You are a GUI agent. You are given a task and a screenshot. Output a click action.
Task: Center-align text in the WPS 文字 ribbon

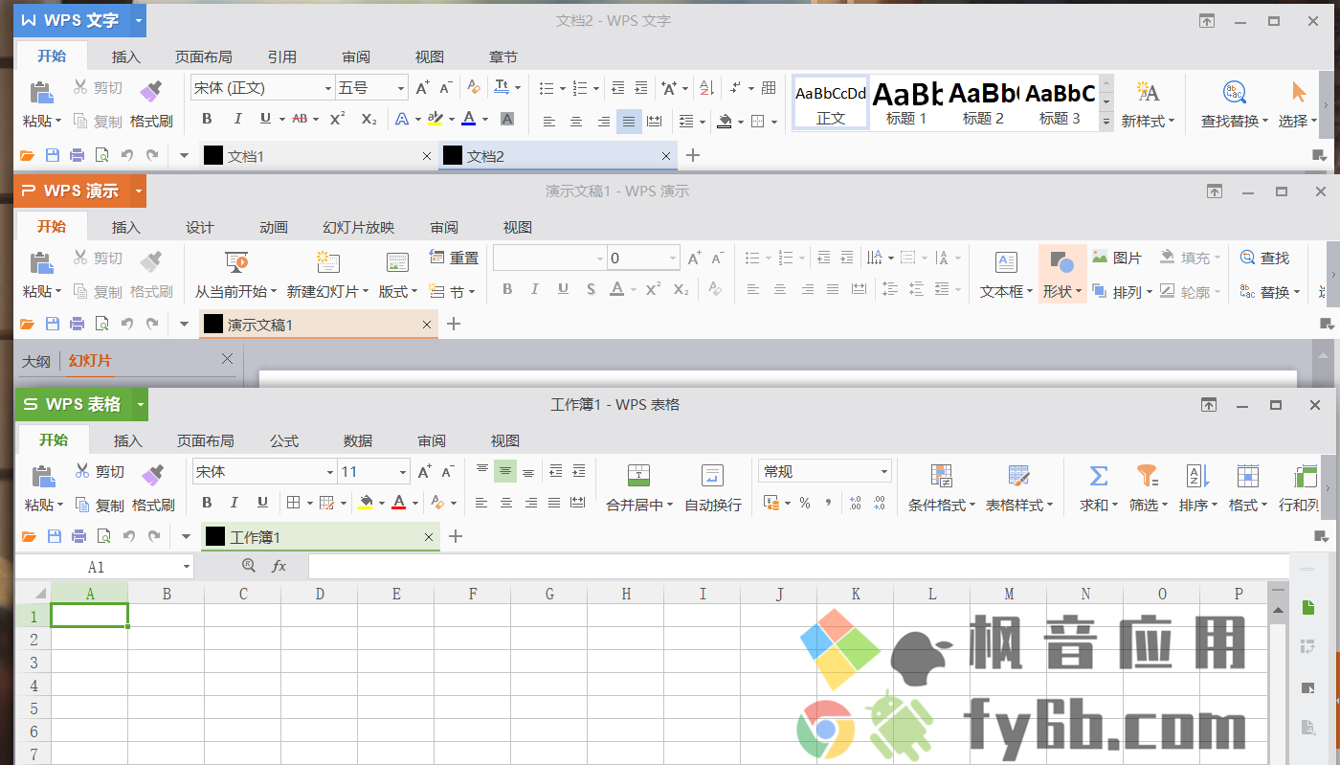pos(576,121)
